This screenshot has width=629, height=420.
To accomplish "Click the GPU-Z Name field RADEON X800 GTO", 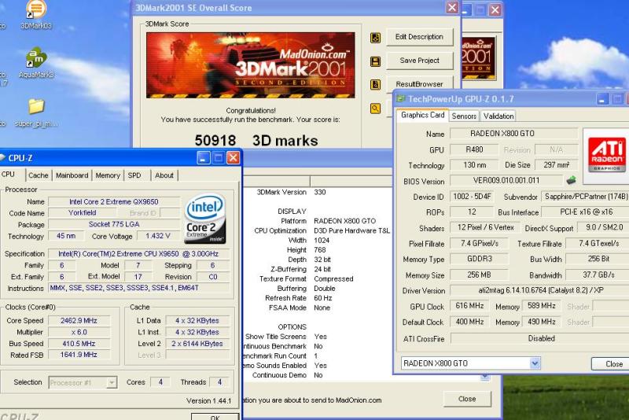I will click(514, 134).
